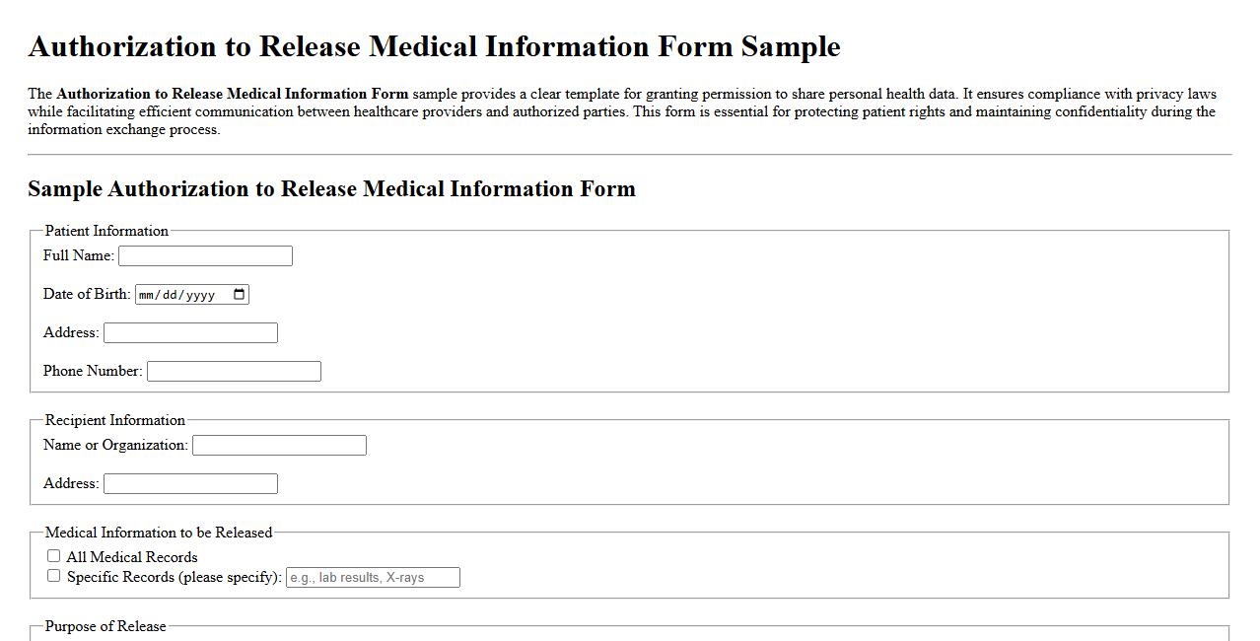Click the bold form name in the paragraph

(234, 94)
